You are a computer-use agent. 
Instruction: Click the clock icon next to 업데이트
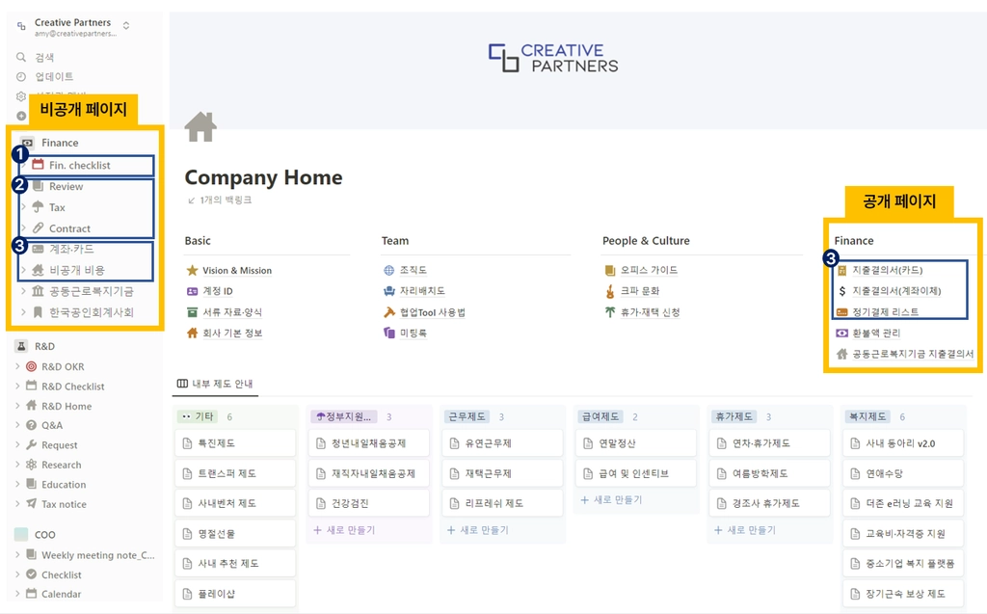[x=21, y=77]
